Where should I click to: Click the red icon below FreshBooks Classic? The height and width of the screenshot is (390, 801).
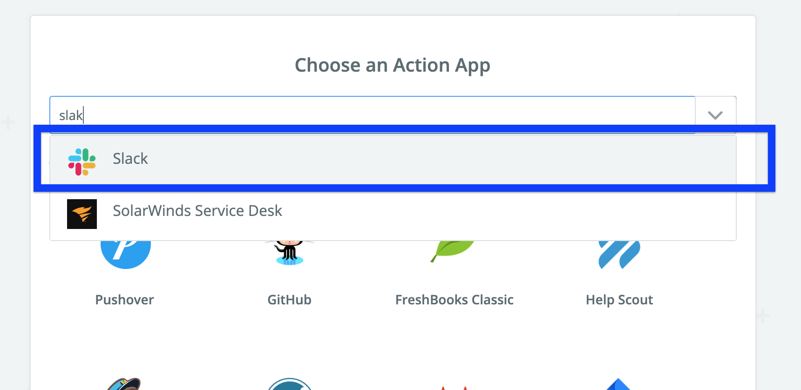point(454,387)
